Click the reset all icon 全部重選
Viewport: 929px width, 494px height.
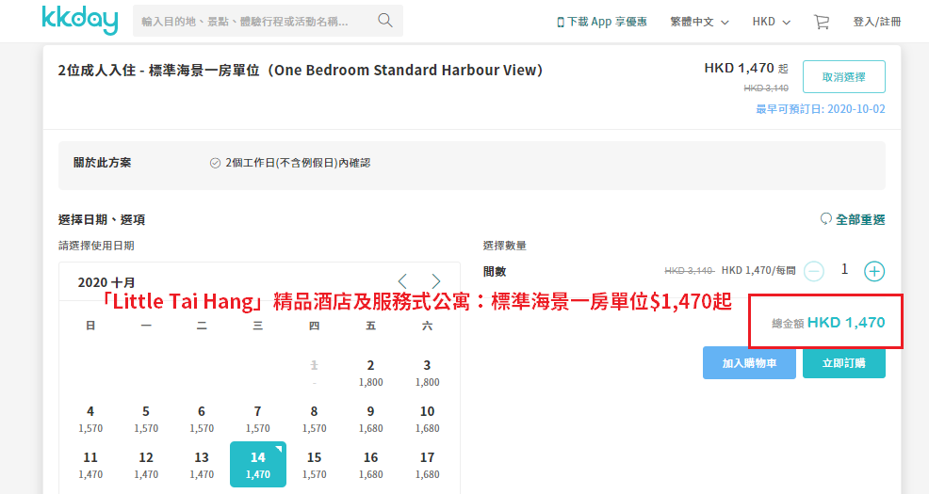825,219
